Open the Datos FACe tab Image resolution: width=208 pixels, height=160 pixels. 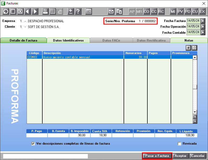[x=111, y=40]
